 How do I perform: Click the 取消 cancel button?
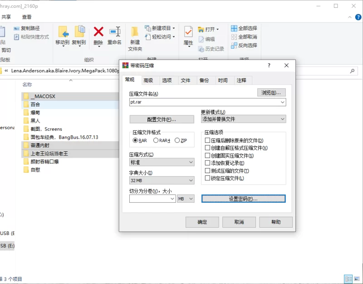pos(239,222)
